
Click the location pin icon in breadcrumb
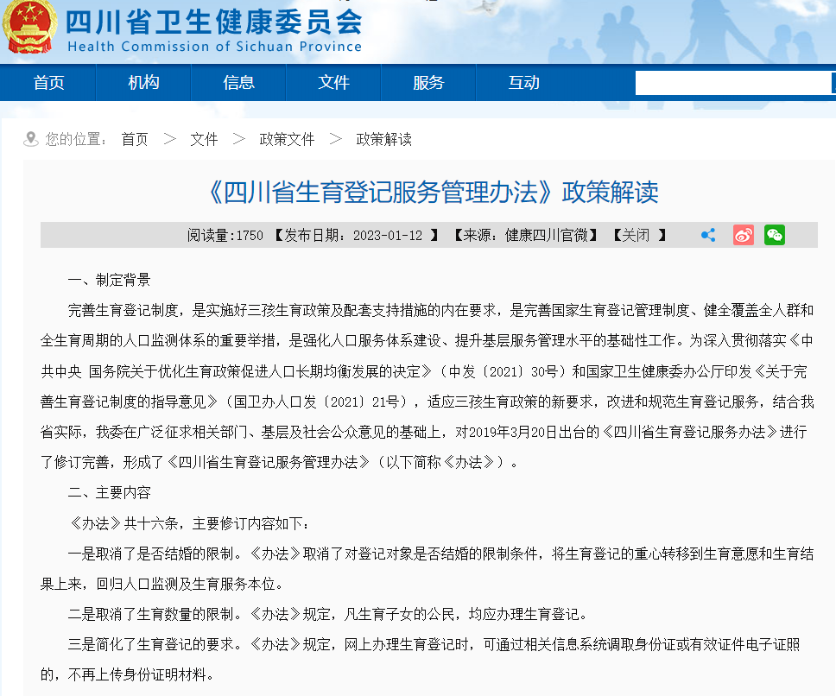[31, 139]
